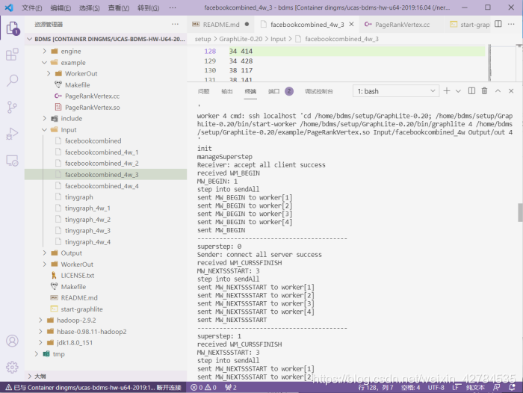Create a new terminal with plus icon
Screen dimensions: 523x393
pyautogui.click(x=447, y=90)
